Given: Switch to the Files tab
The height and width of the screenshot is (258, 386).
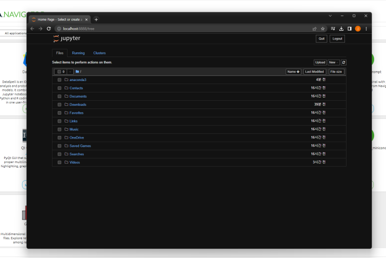Looking at the screenshot, I should point(60,53).
